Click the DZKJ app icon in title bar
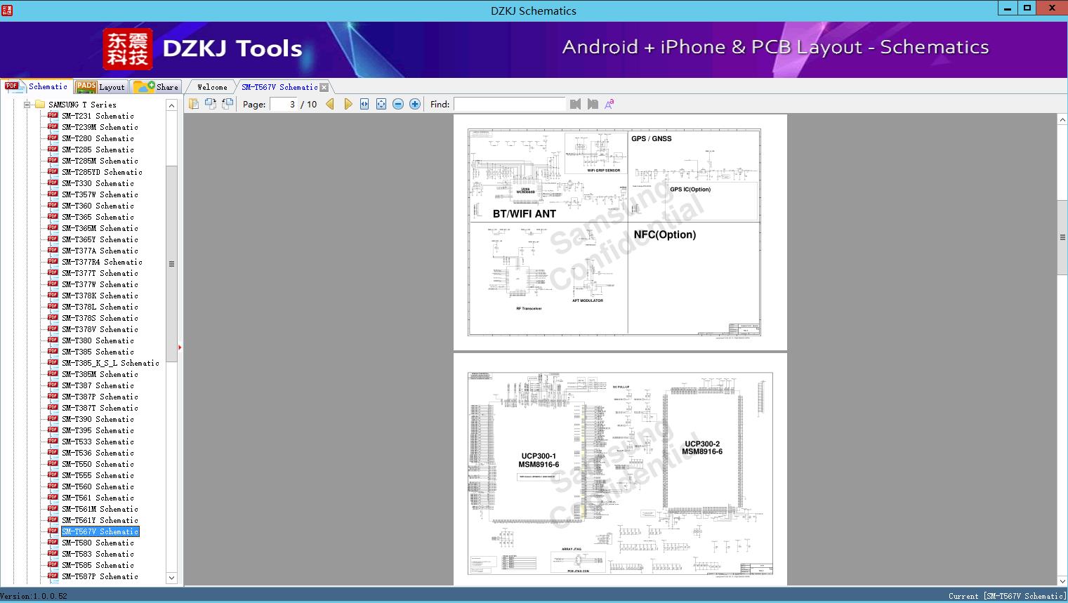This screenshot has height=603, width=1068. (x=7, y=10)
